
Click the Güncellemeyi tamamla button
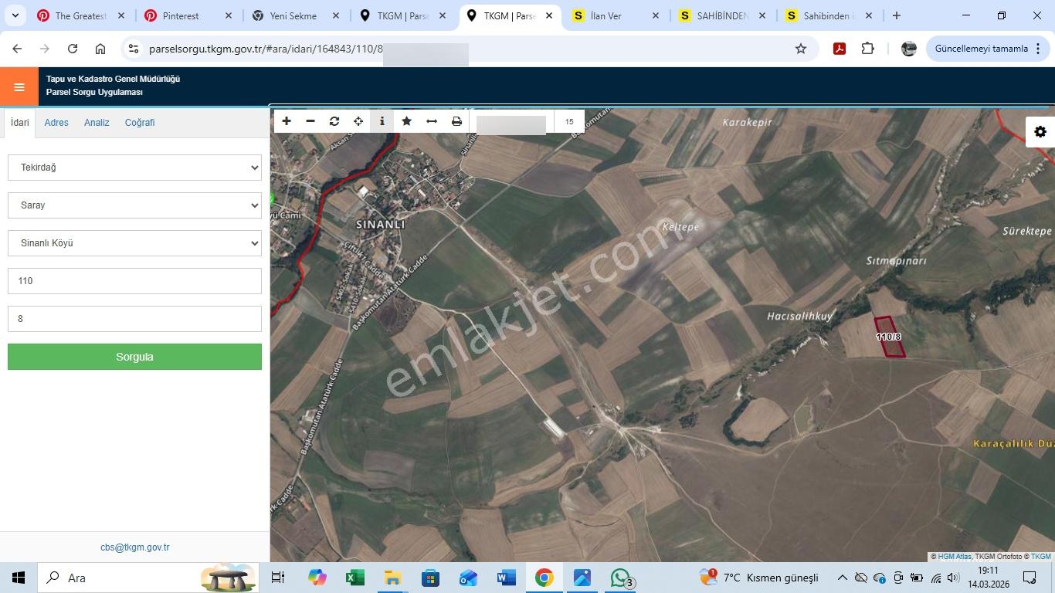pos(988,49)
